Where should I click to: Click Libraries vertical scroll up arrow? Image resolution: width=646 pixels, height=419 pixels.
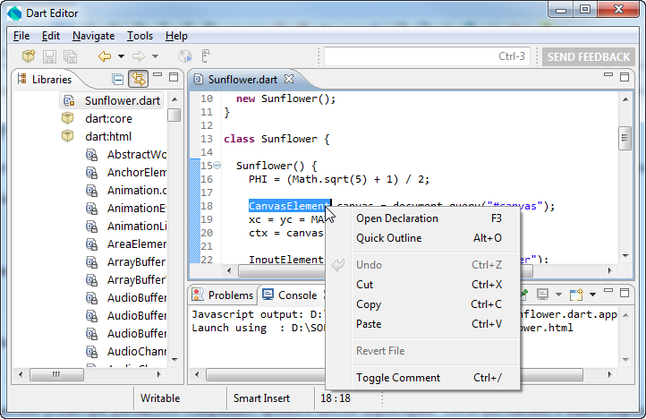coord(174,99)
